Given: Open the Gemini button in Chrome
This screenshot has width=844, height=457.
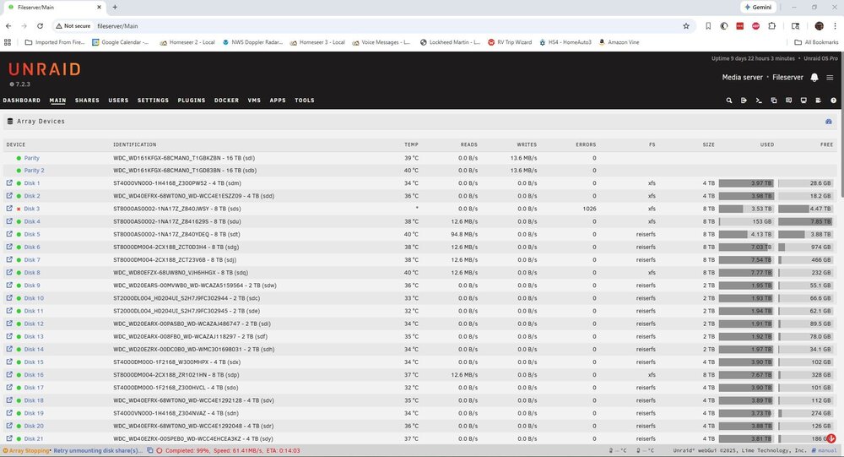Looking at the screenshot, I should coord(759,8).
